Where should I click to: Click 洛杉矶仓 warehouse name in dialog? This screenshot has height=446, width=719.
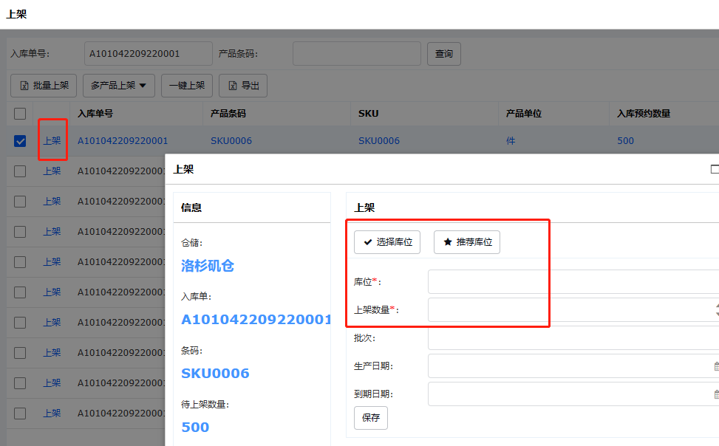208,266
